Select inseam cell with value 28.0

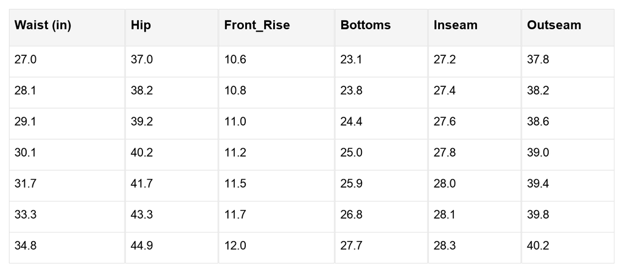tap(475, 186)
